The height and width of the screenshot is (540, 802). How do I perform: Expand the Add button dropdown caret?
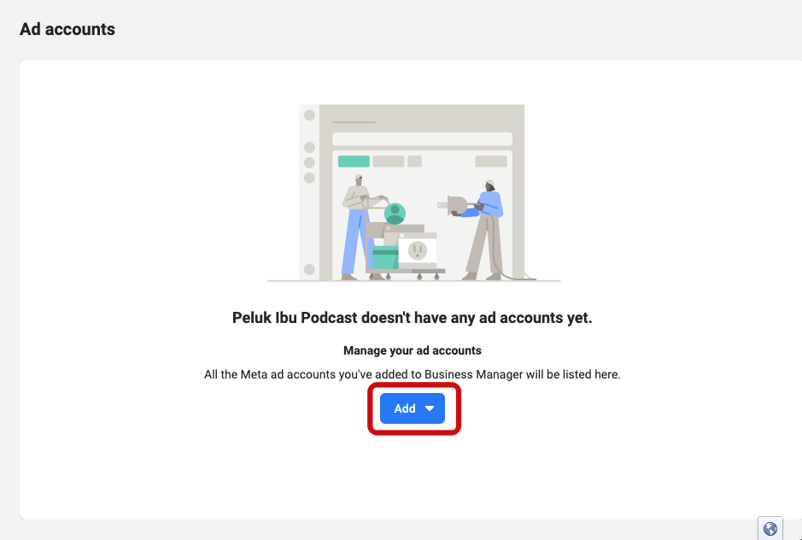[x=430, y=408]
